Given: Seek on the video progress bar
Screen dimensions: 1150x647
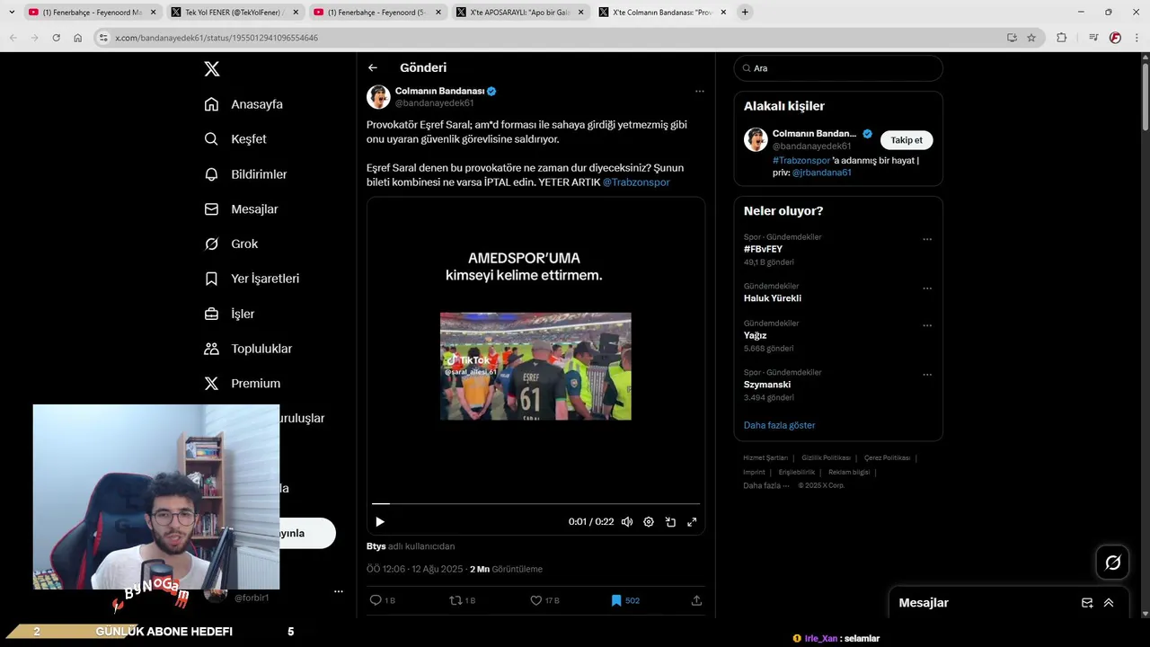Looking at the screenshot, I should click(x=535, y=504).
